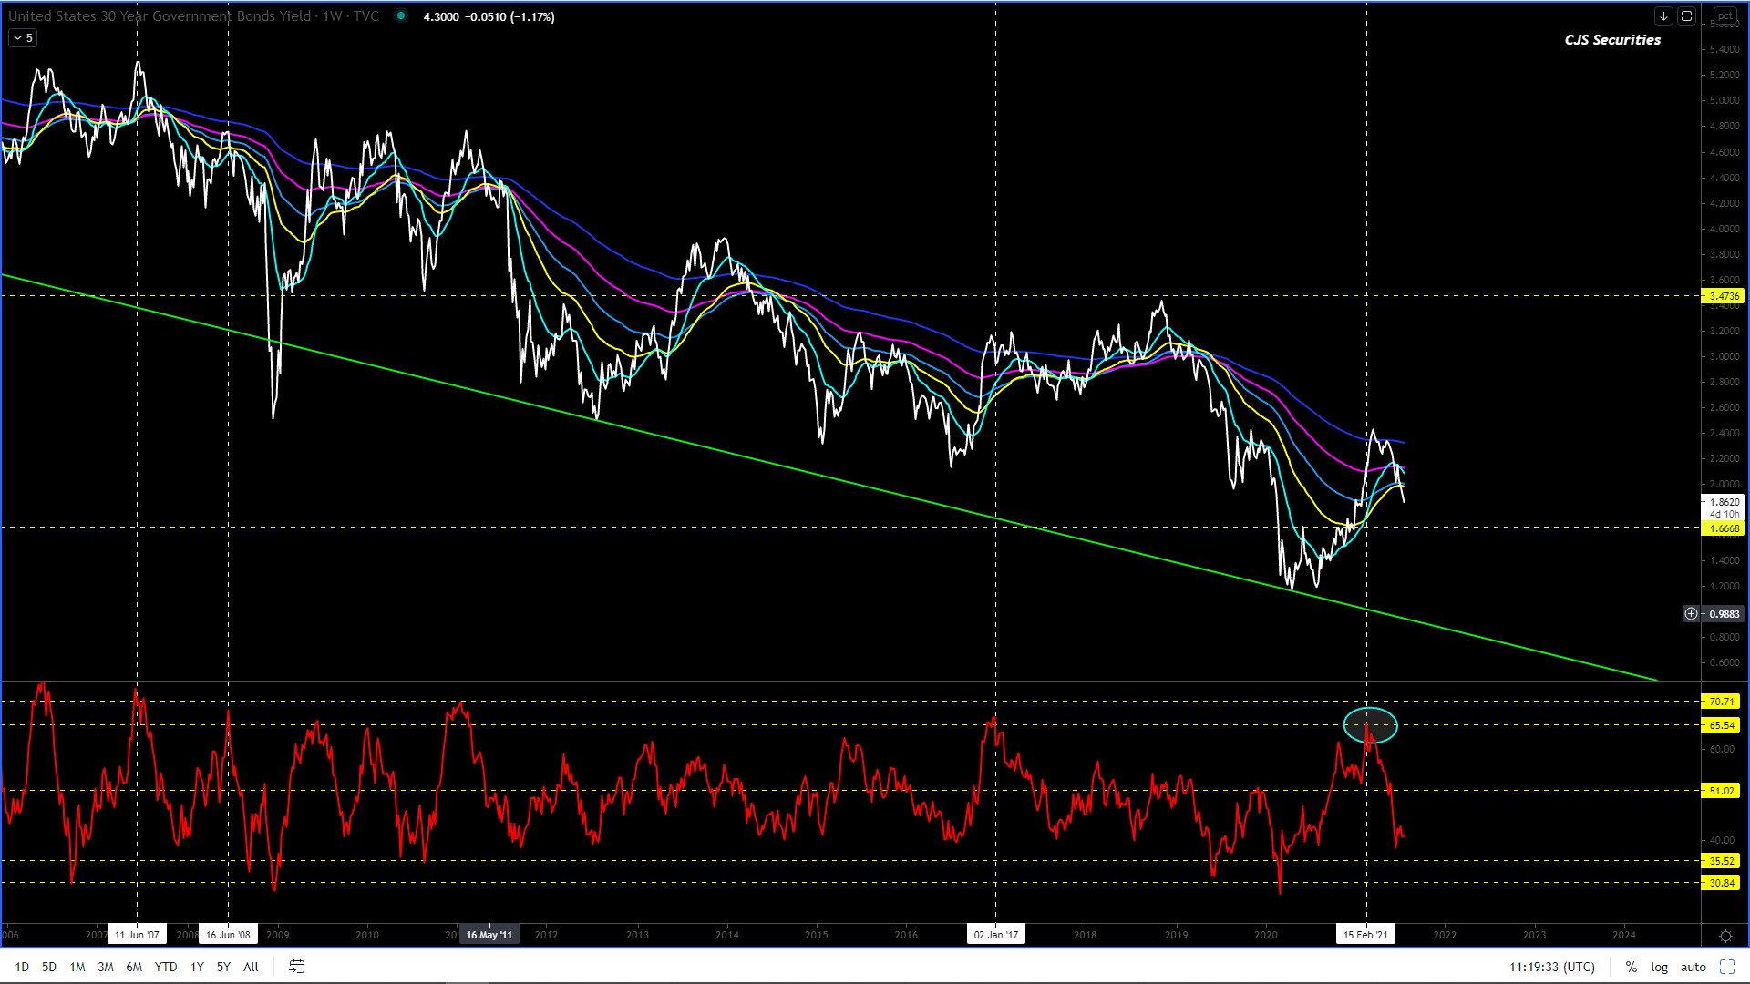
Task: Click the maximize pane frame icon
Action: click(1686, 16)
